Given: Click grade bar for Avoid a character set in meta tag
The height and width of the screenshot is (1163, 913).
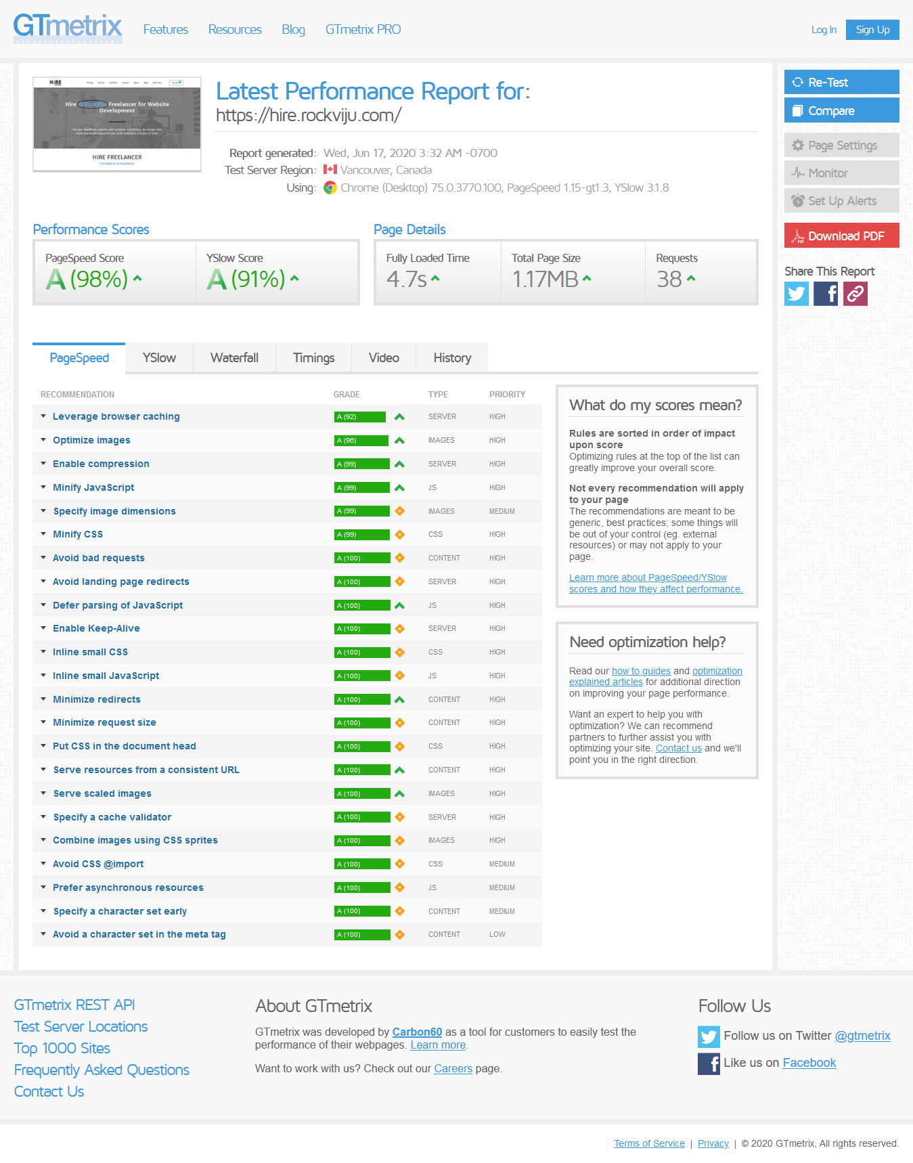Looking at the screenshot, I should 362,935.
